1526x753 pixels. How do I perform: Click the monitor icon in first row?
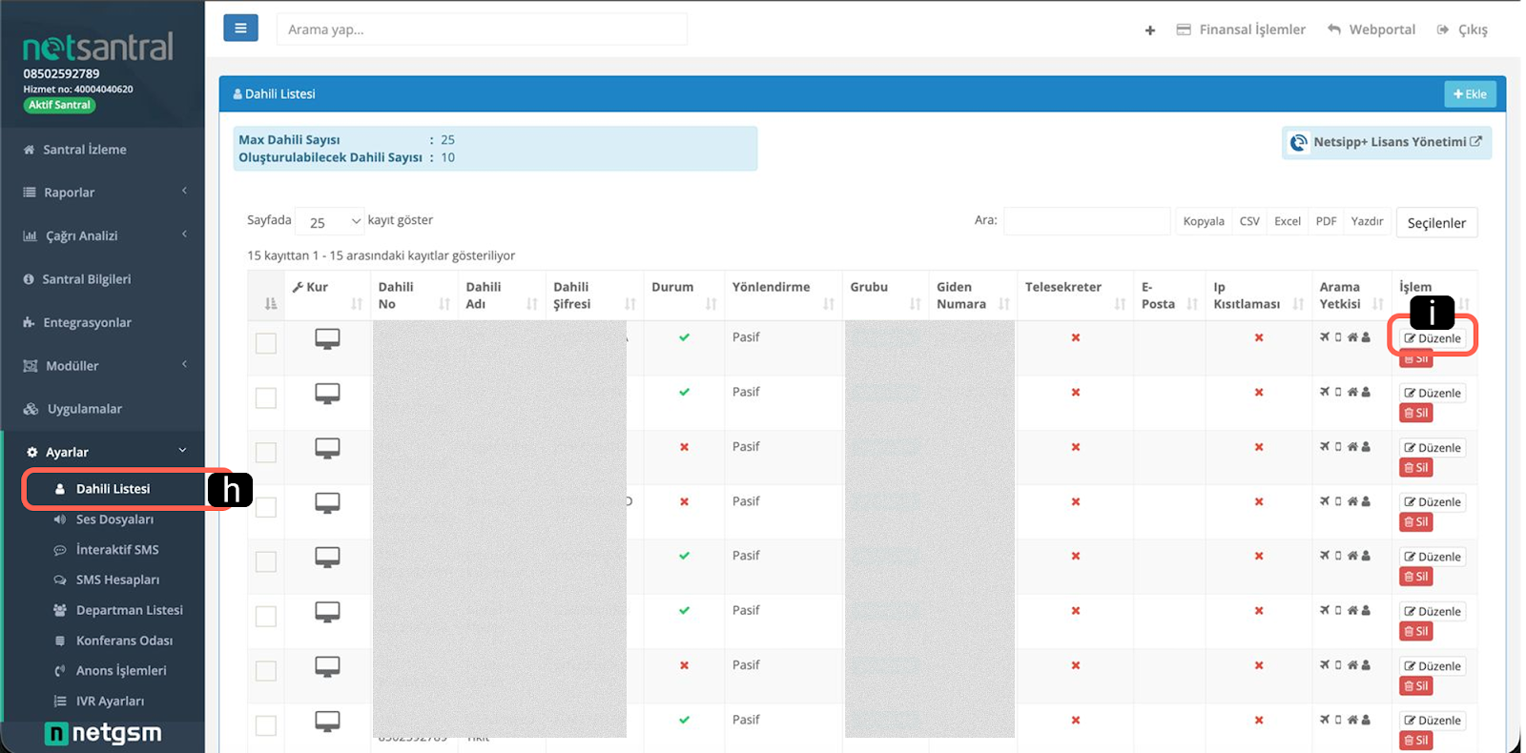point(327,339)
